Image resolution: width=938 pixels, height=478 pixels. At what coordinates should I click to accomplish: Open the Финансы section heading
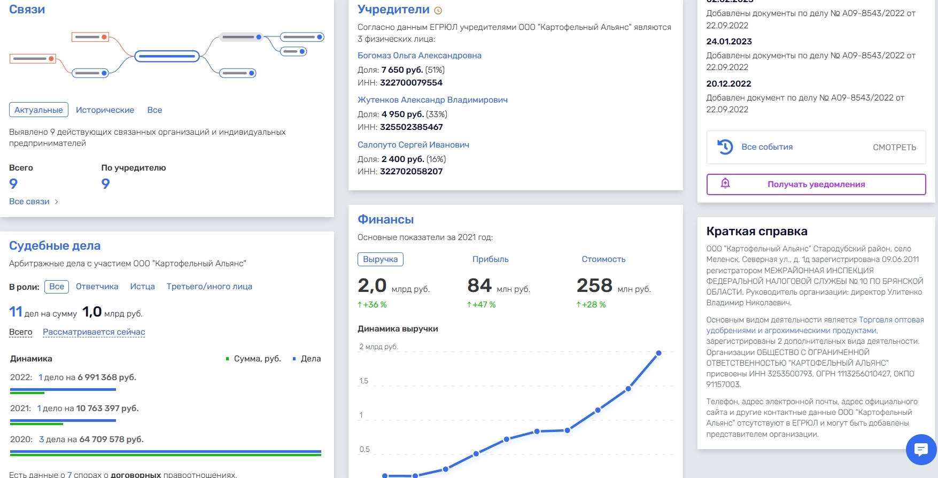point(385,219)
